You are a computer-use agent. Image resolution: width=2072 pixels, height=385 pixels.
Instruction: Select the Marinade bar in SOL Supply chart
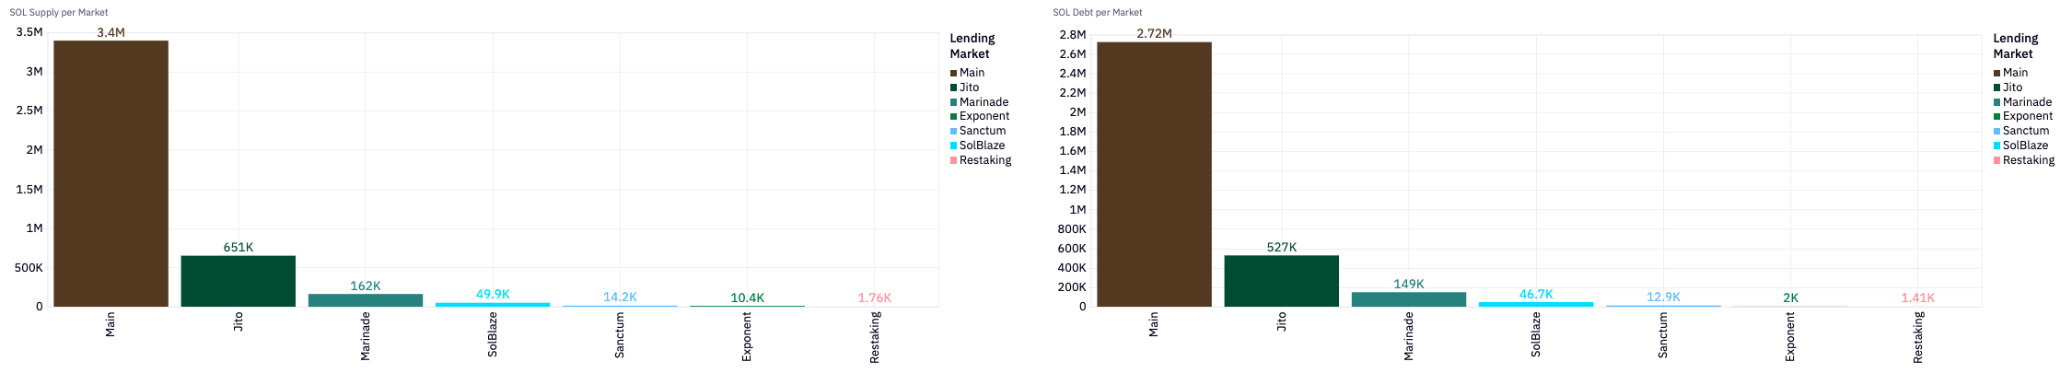point(365,300)
